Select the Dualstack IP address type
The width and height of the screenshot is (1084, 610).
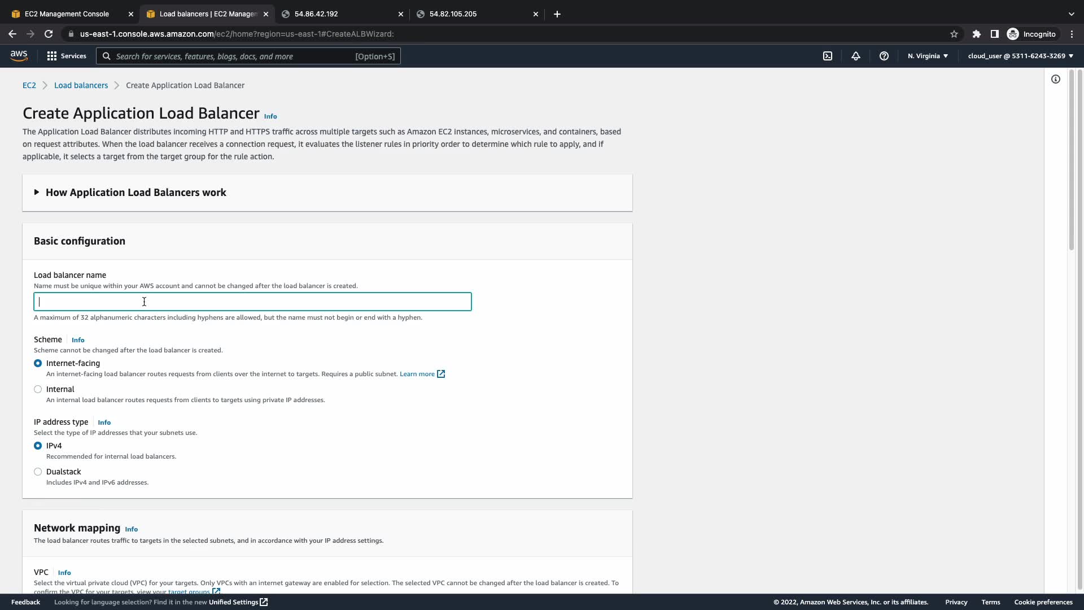[38, 472]
